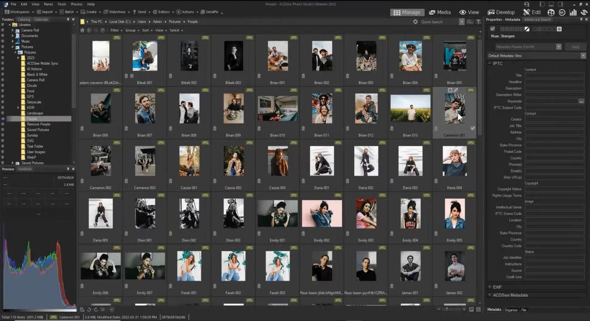The width and height of the screenshot is (590, 321).
Task: Switch to the Calendar tab
Action: point(41,20)
